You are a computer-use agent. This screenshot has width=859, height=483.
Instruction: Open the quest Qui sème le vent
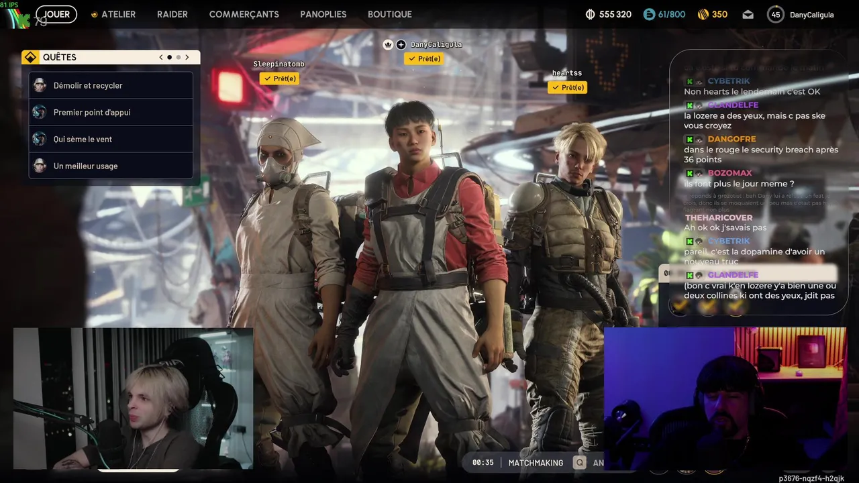tap(111, 139)
